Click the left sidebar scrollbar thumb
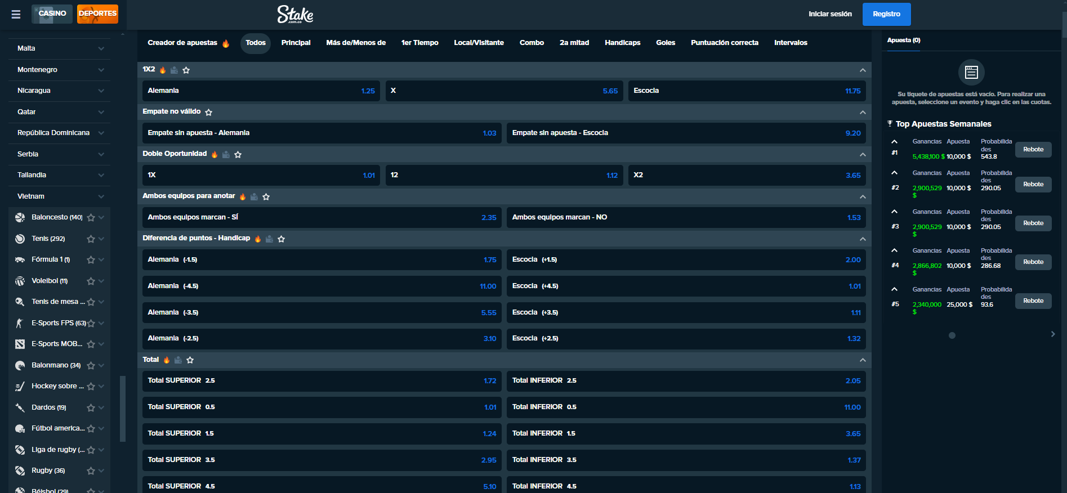Viewport: 1067px width, 493px height. [123, 409]
